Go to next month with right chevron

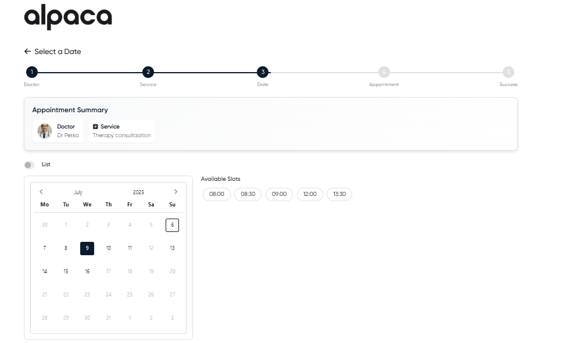point(176,192)
